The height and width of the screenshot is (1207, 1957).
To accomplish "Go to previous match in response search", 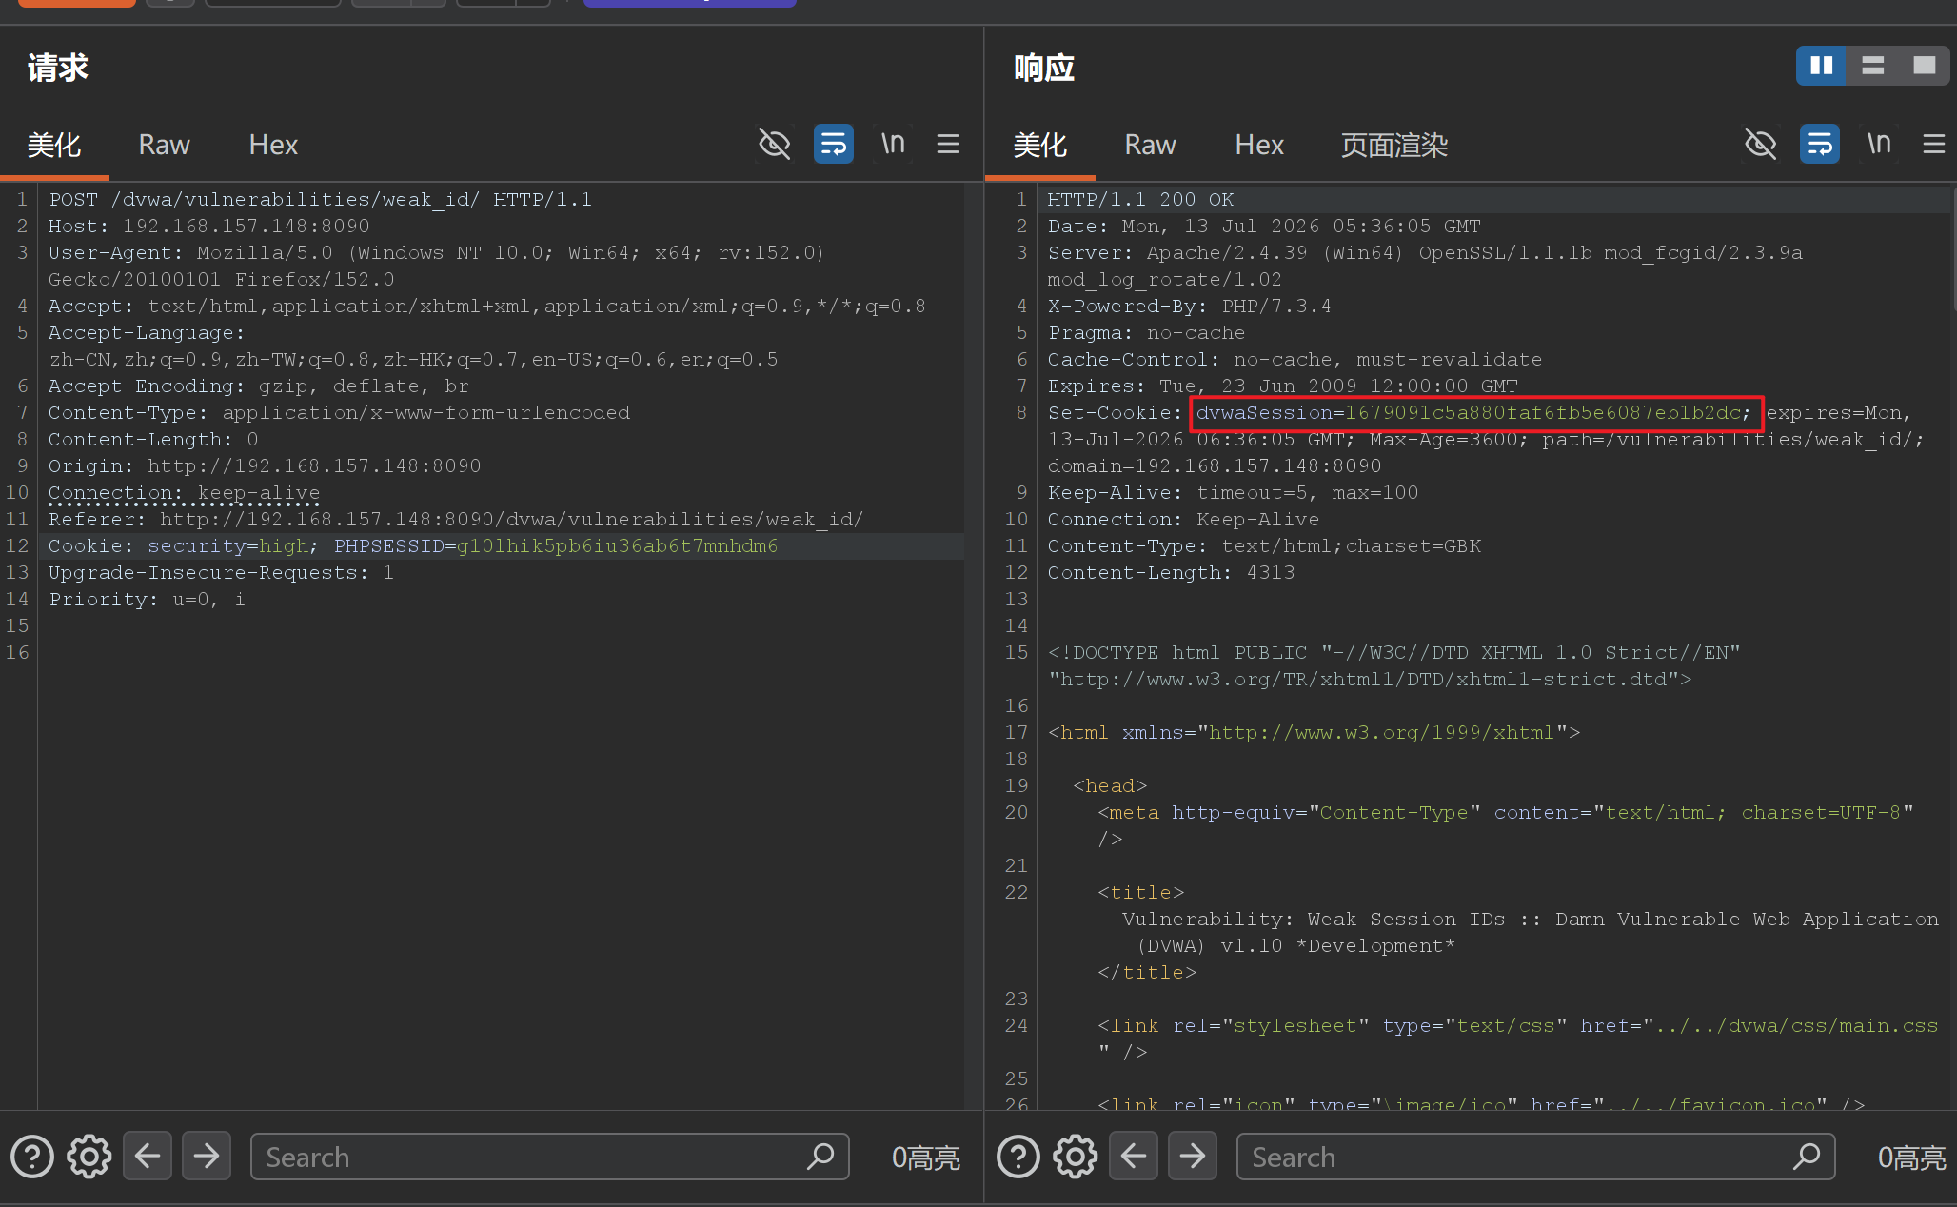I will [x=1134, y=1157].
